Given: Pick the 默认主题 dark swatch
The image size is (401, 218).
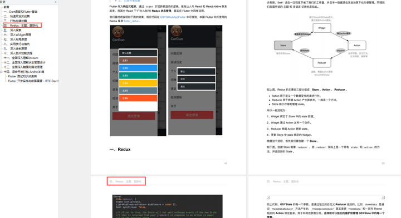Looking at the screenshot, I should (138, 53).
